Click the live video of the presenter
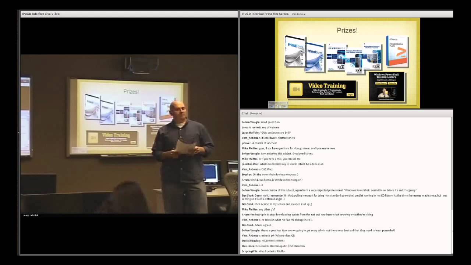471x265 pixels. [129, 134]
